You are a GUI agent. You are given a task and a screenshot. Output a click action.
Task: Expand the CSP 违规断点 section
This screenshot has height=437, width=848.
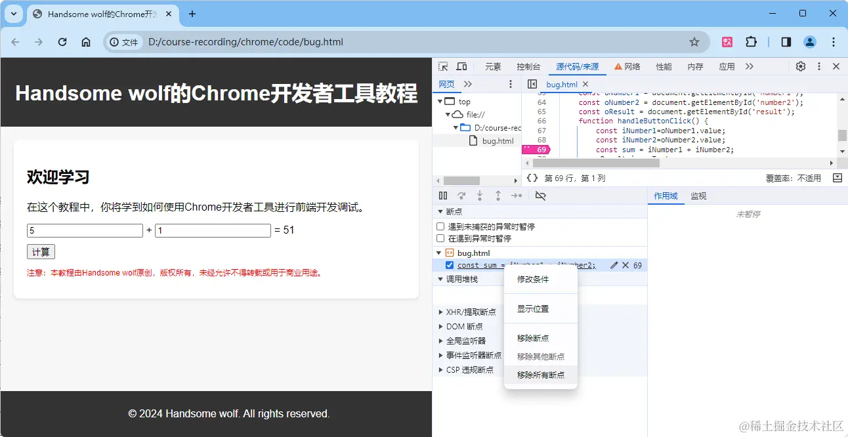[440, 369]
